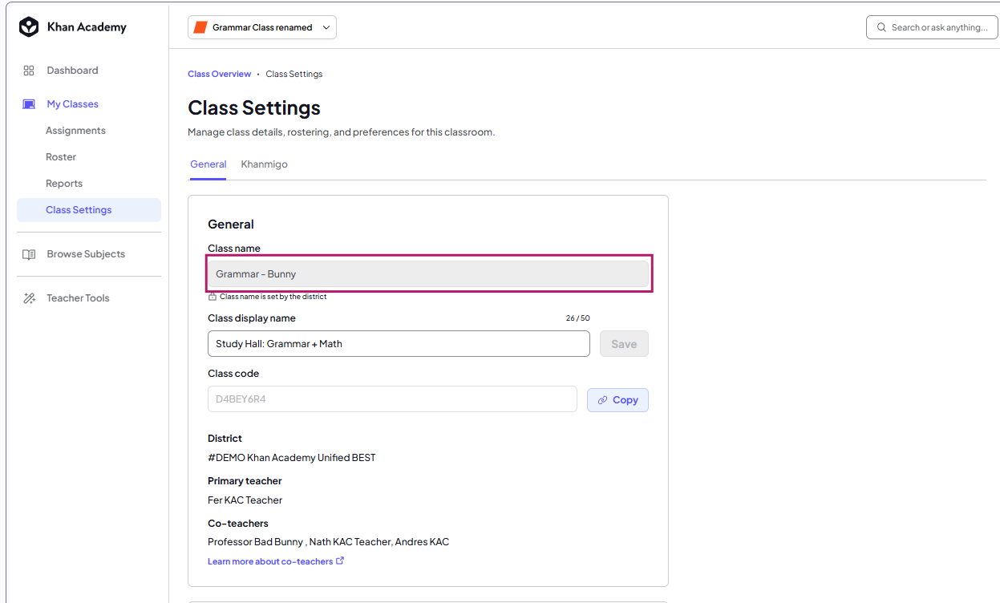Click the link icon in Copy button

point(603,400)
